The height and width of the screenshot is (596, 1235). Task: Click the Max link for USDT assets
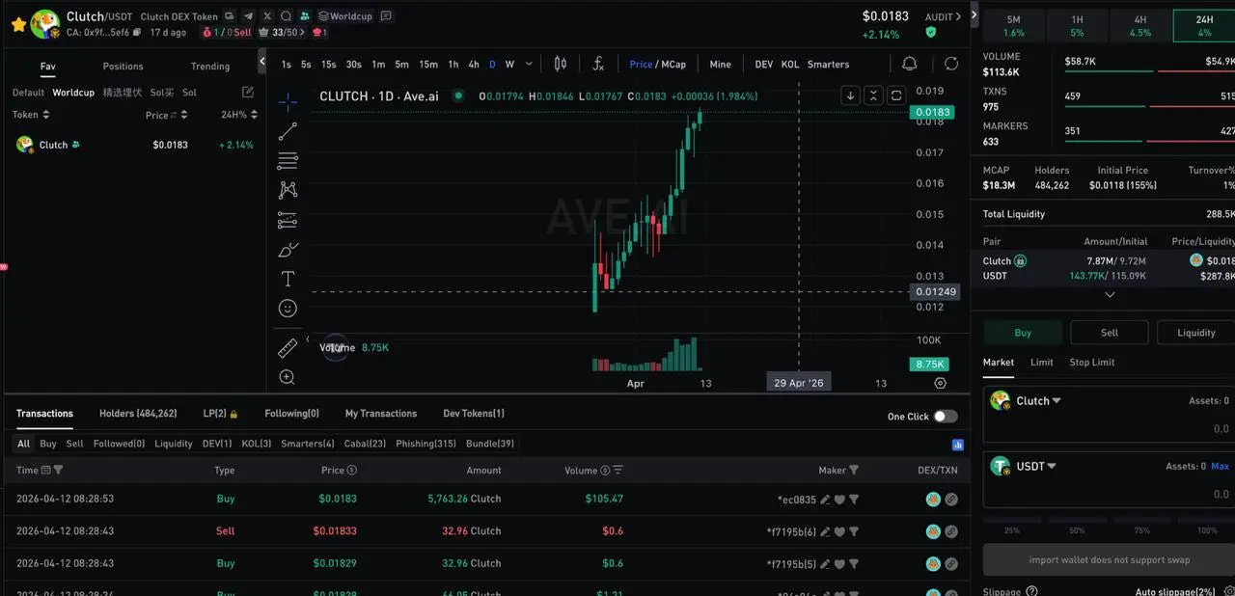click(x=1221, y=467)
